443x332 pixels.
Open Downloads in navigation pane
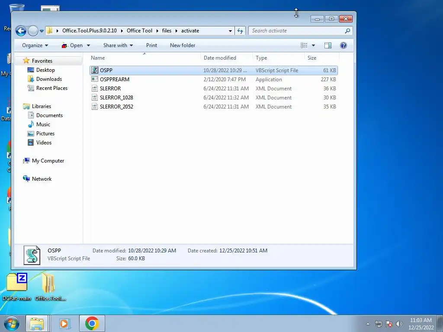tap(48, 79)
